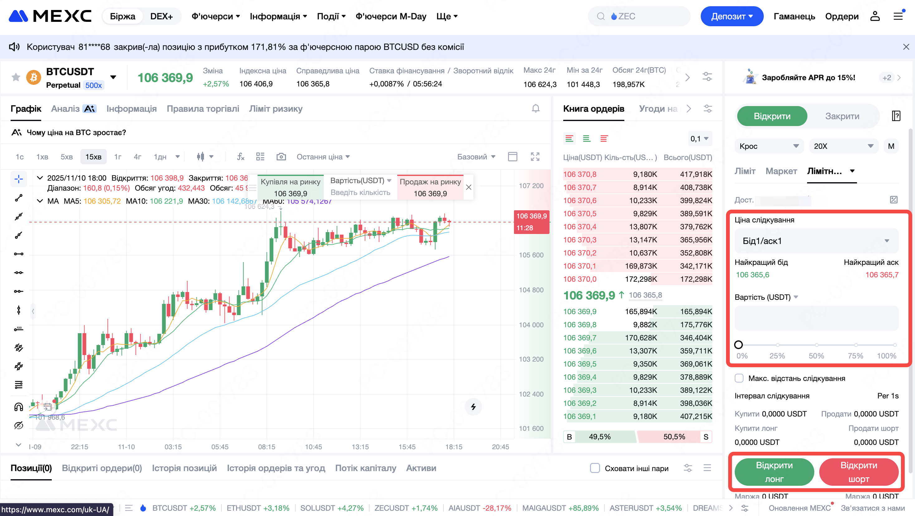The height and width of the screenshot is (516, 915).
Task: Click the ZEC search field
Action: pyautogui.click(x=639, y=16)
